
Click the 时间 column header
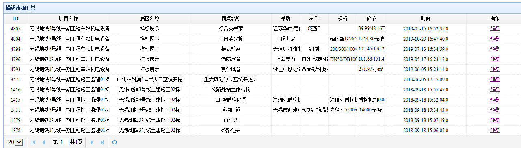tap(426, 19)
